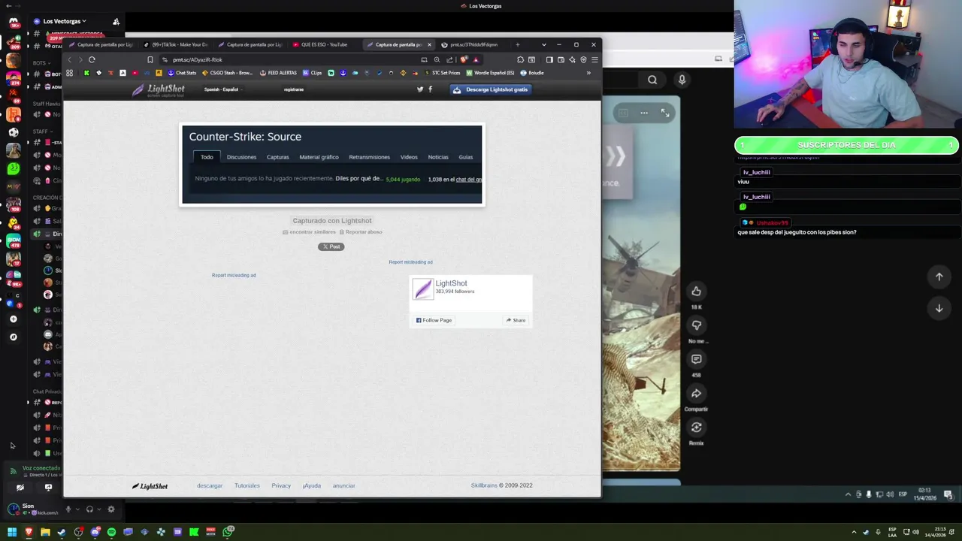Viewport: 962px width, 541px height.
Task: Click the registrarse link
Action: pyautogui.click(x=294, y=89)
